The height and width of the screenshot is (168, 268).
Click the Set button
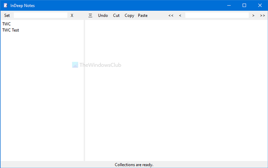click(x=7, y=15)
